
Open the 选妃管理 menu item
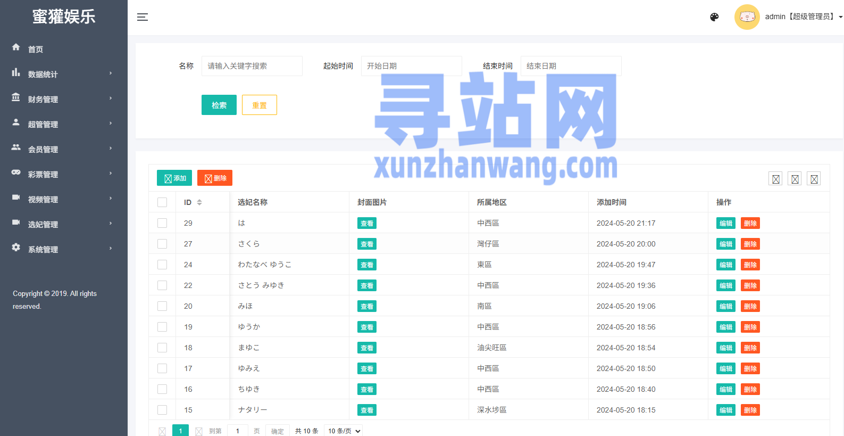43,224
